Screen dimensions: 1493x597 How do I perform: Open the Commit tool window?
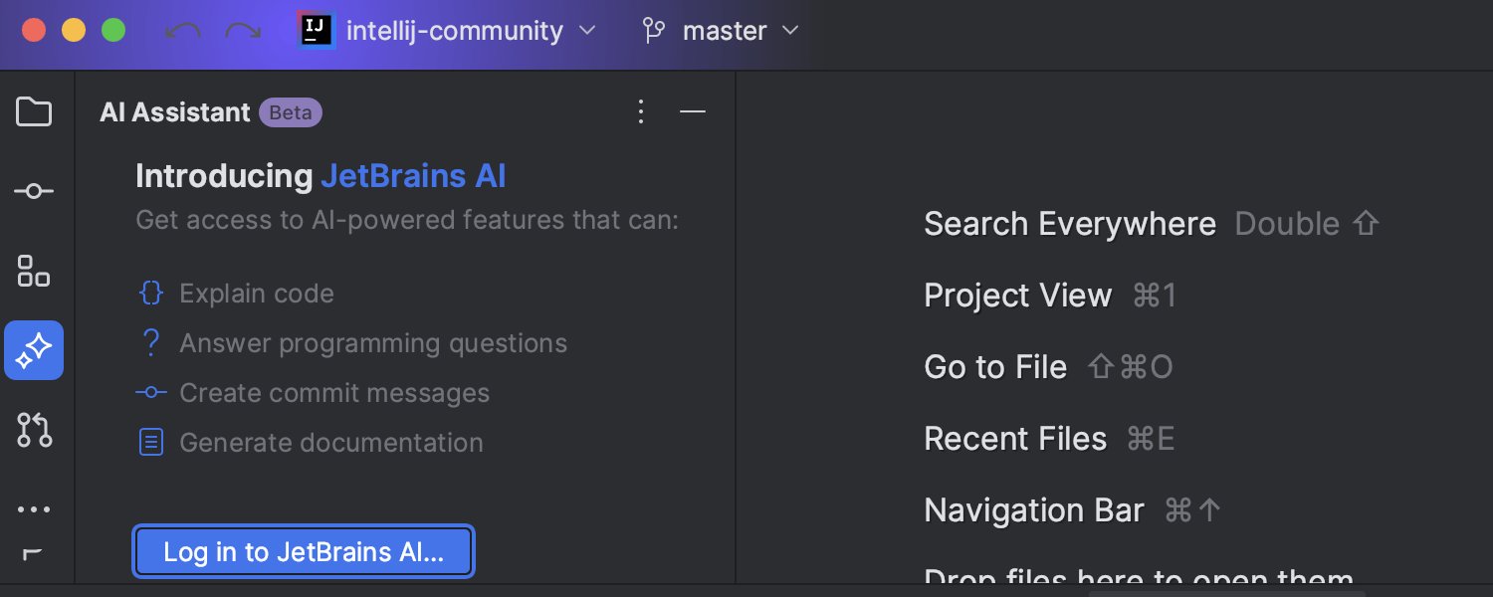[x=33, y=191]
